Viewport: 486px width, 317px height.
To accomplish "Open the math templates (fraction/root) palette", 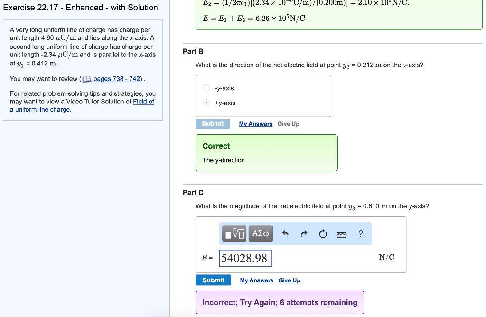I will pos(235,233).
